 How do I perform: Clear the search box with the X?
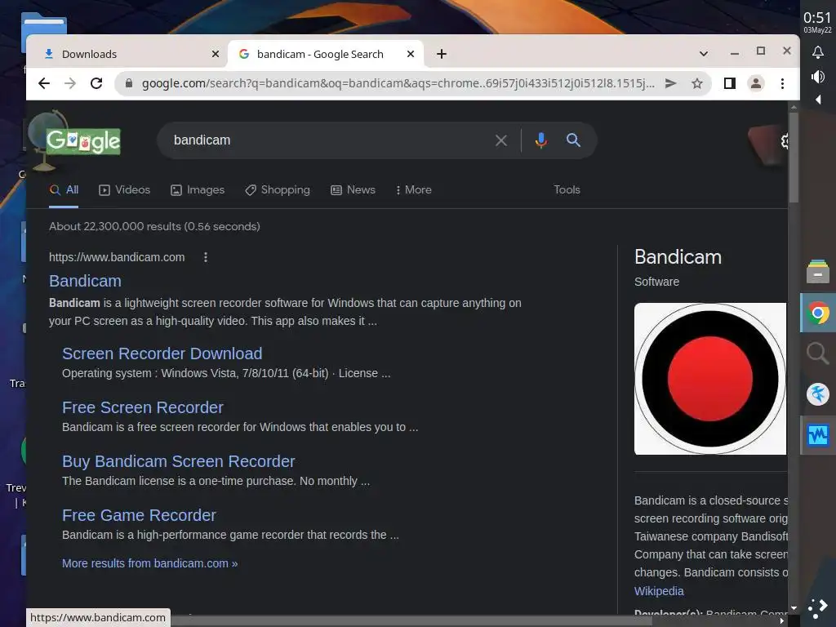pyautogui.click(x=501, y=140)
